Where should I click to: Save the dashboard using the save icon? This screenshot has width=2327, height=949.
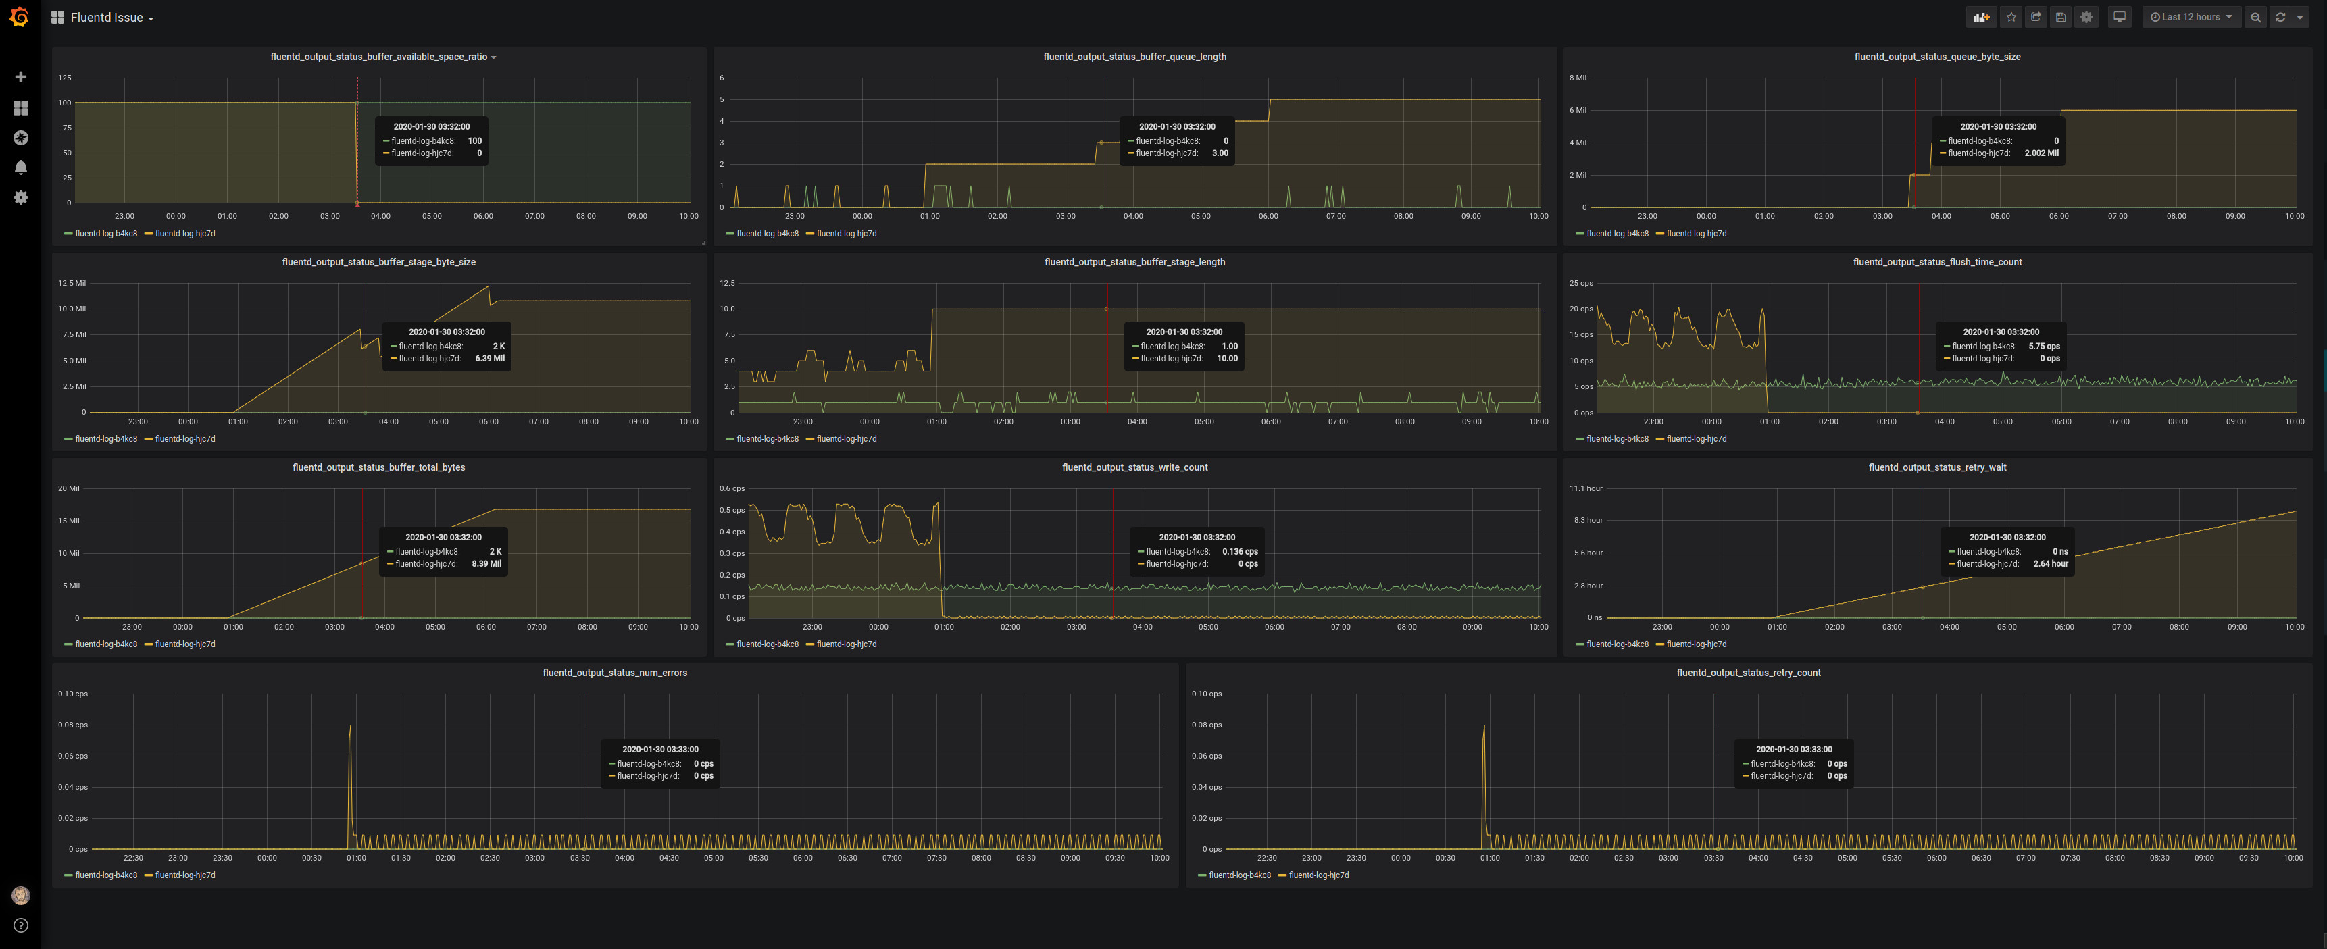tap(2061, 16)
